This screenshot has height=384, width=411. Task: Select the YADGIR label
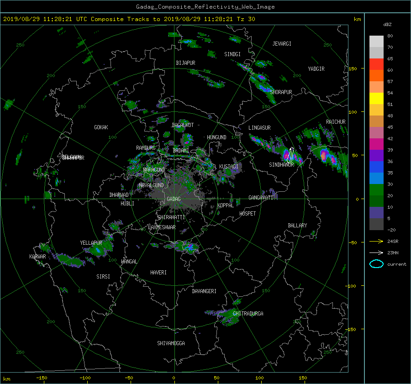(316, 69)
